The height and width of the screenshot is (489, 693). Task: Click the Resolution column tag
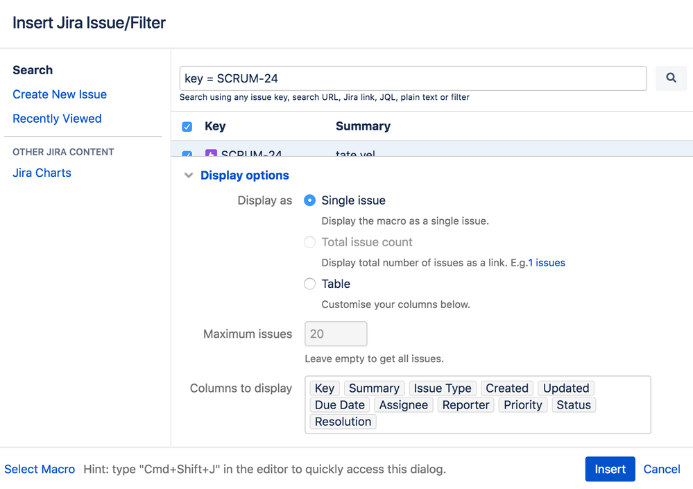point(343,422)
